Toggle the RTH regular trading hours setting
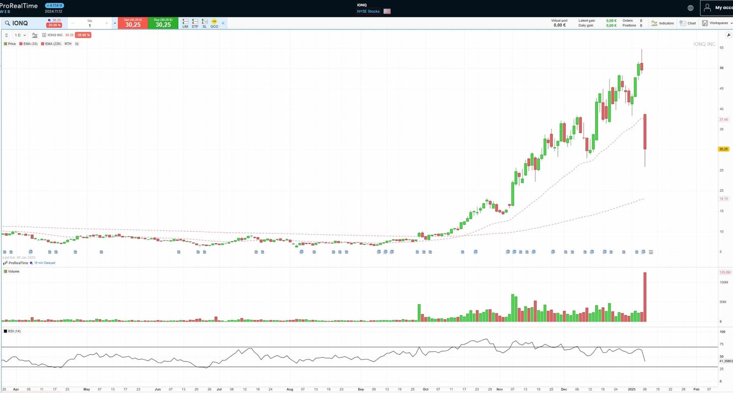This screenshot has height=393, width=733. 68,44
